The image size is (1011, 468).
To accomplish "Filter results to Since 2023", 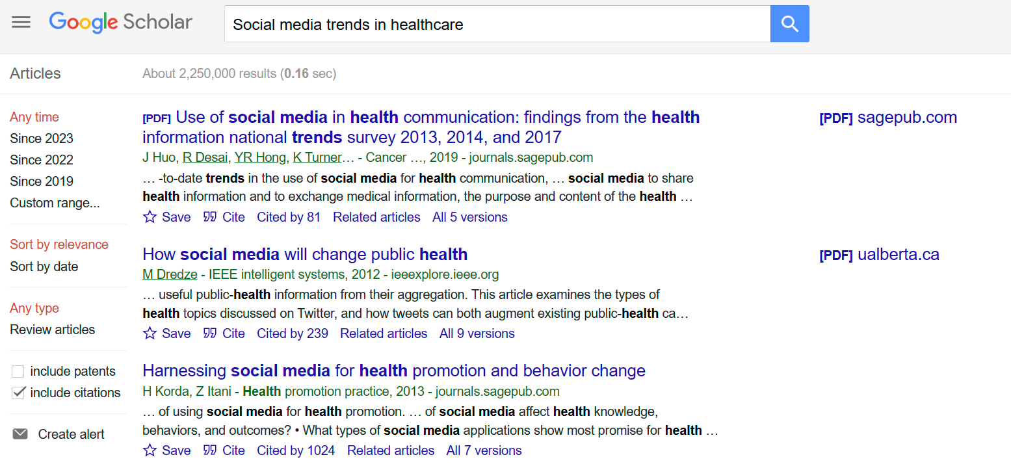I will 42,138.
